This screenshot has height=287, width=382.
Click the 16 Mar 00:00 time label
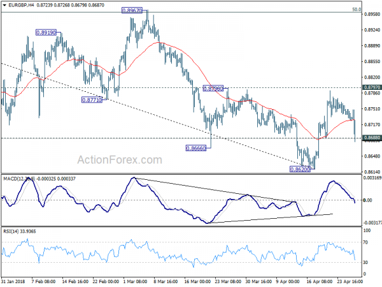(x=197, y=281)
